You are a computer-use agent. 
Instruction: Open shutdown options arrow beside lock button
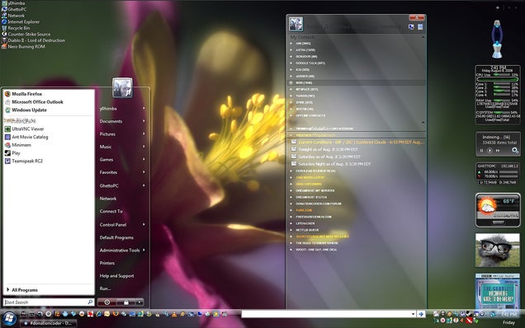(x=140, y=302)
